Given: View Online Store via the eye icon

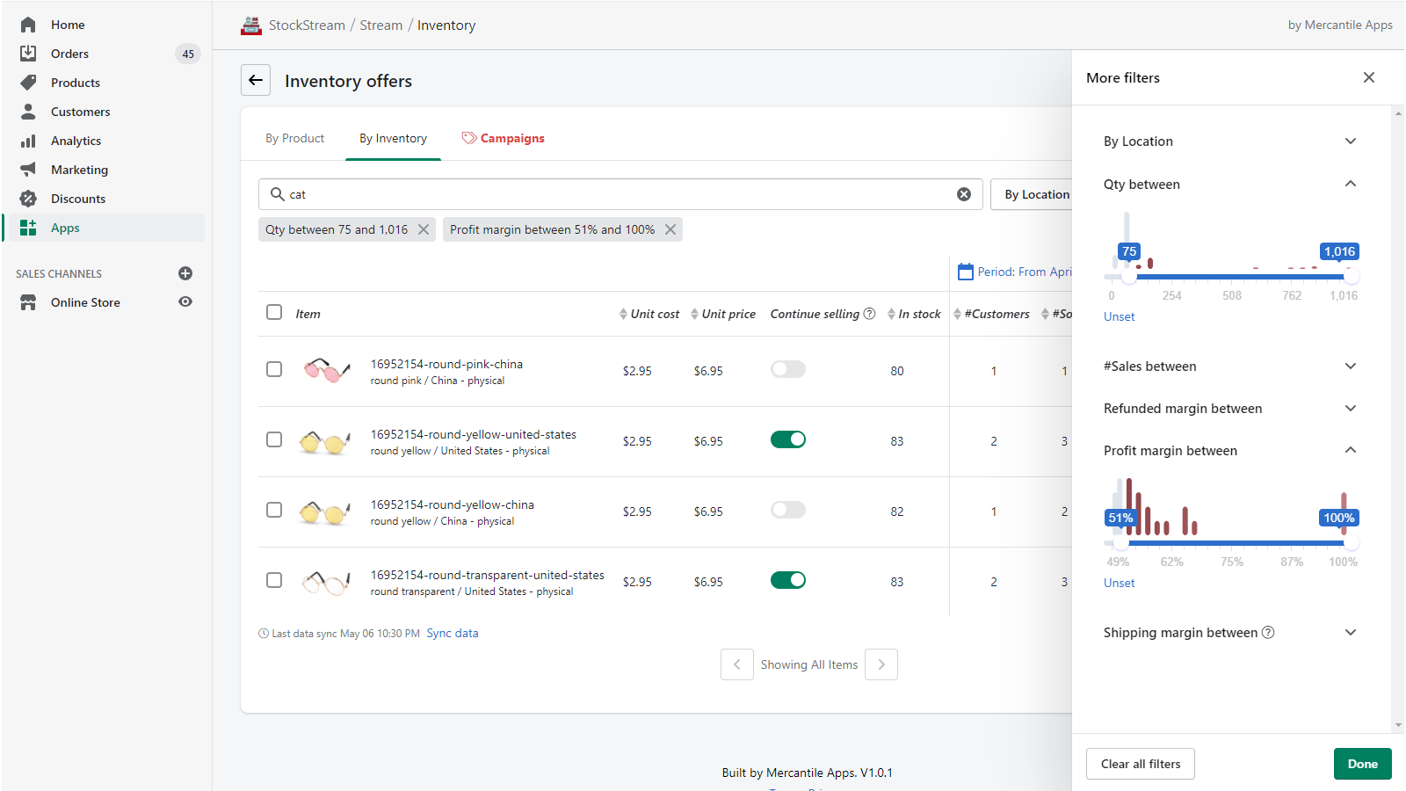Looking at the screenshot, I should (x=185, y=301).
